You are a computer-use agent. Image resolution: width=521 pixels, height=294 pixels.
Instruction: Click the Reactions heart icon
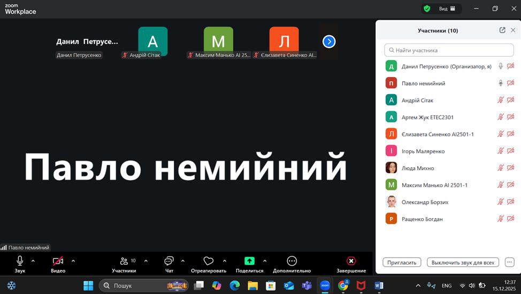click(209, 261)
